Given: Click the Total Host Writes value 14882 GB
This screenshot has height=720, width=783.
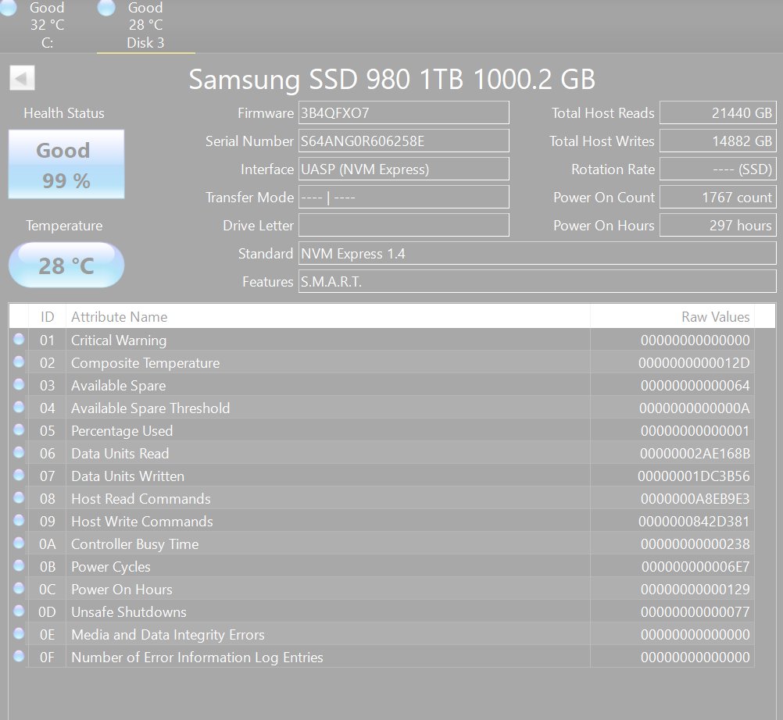Looking at the screenshot, I should [x=717, y=141].
